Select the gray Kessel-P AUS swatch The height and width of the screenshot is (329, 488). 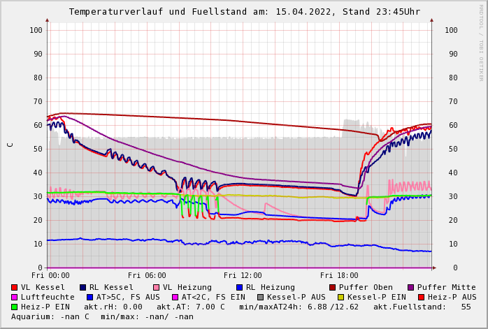point(261,297)
